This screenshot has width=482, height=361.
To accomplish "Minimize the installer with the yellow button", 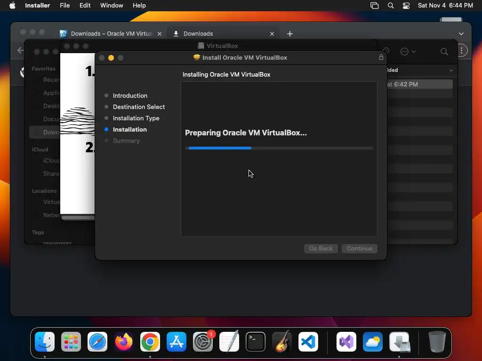I will coord(111,58).
